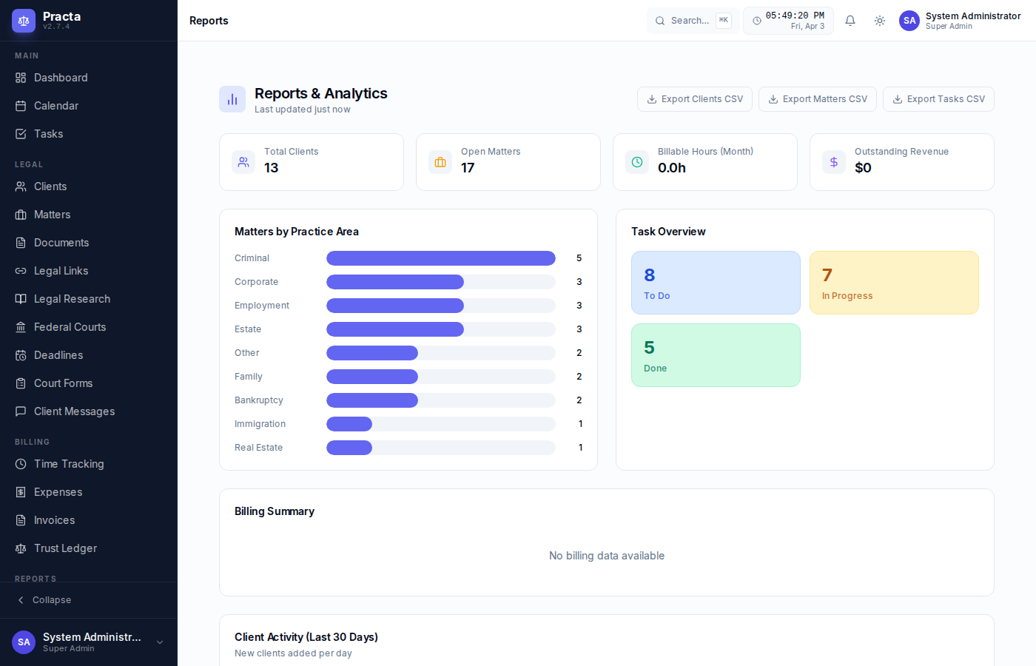This screenshot has width=1036, height=666.
Task: Click the Open Matters briefcase card icon
Action: point(440,162)
